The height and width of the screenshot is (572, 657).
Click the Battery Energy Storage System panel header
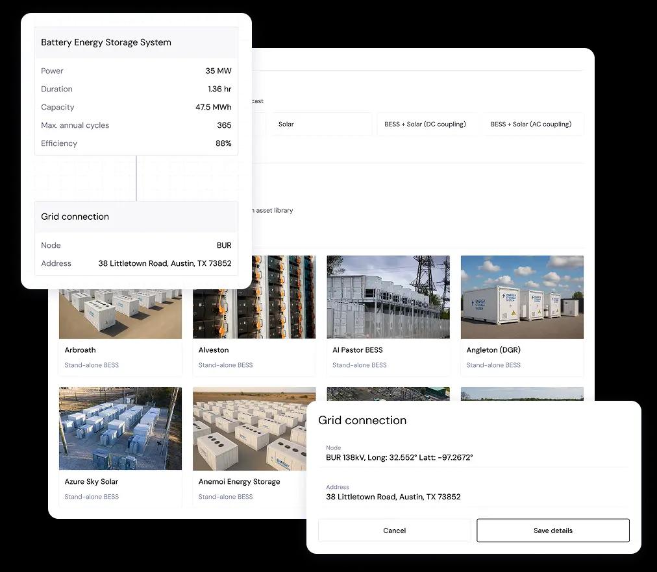pyautogui.click(x=106, y=42)
